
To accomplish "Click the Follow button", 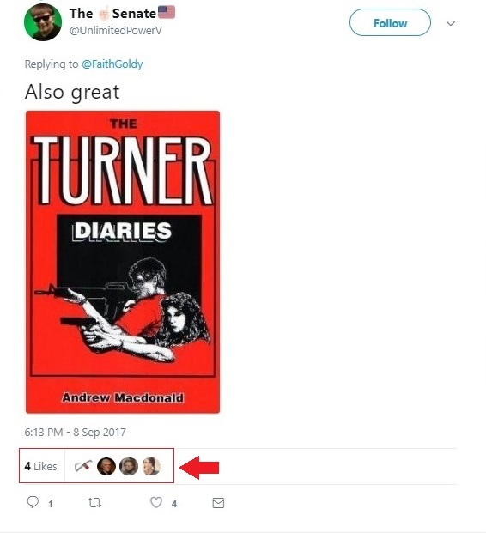I will pyautogui.click(x=390, y=23).
